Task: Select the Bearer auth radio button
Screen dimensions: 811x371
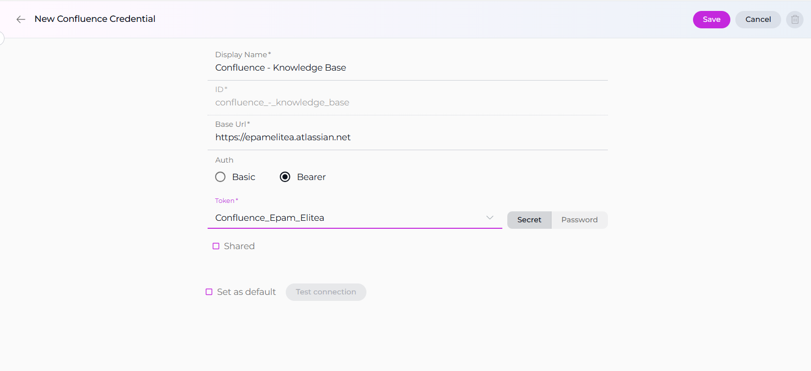Action: click(285, 177)
